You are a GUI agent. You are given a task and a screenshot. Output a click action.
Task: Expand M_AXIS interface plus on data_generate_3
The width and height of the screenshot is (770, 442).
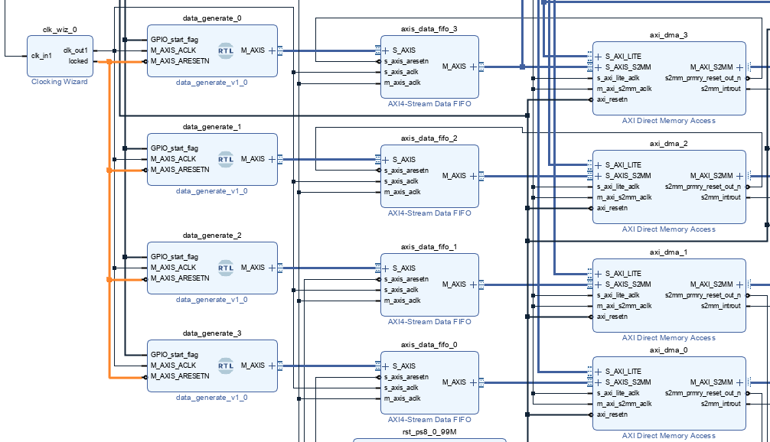(272, 366)
